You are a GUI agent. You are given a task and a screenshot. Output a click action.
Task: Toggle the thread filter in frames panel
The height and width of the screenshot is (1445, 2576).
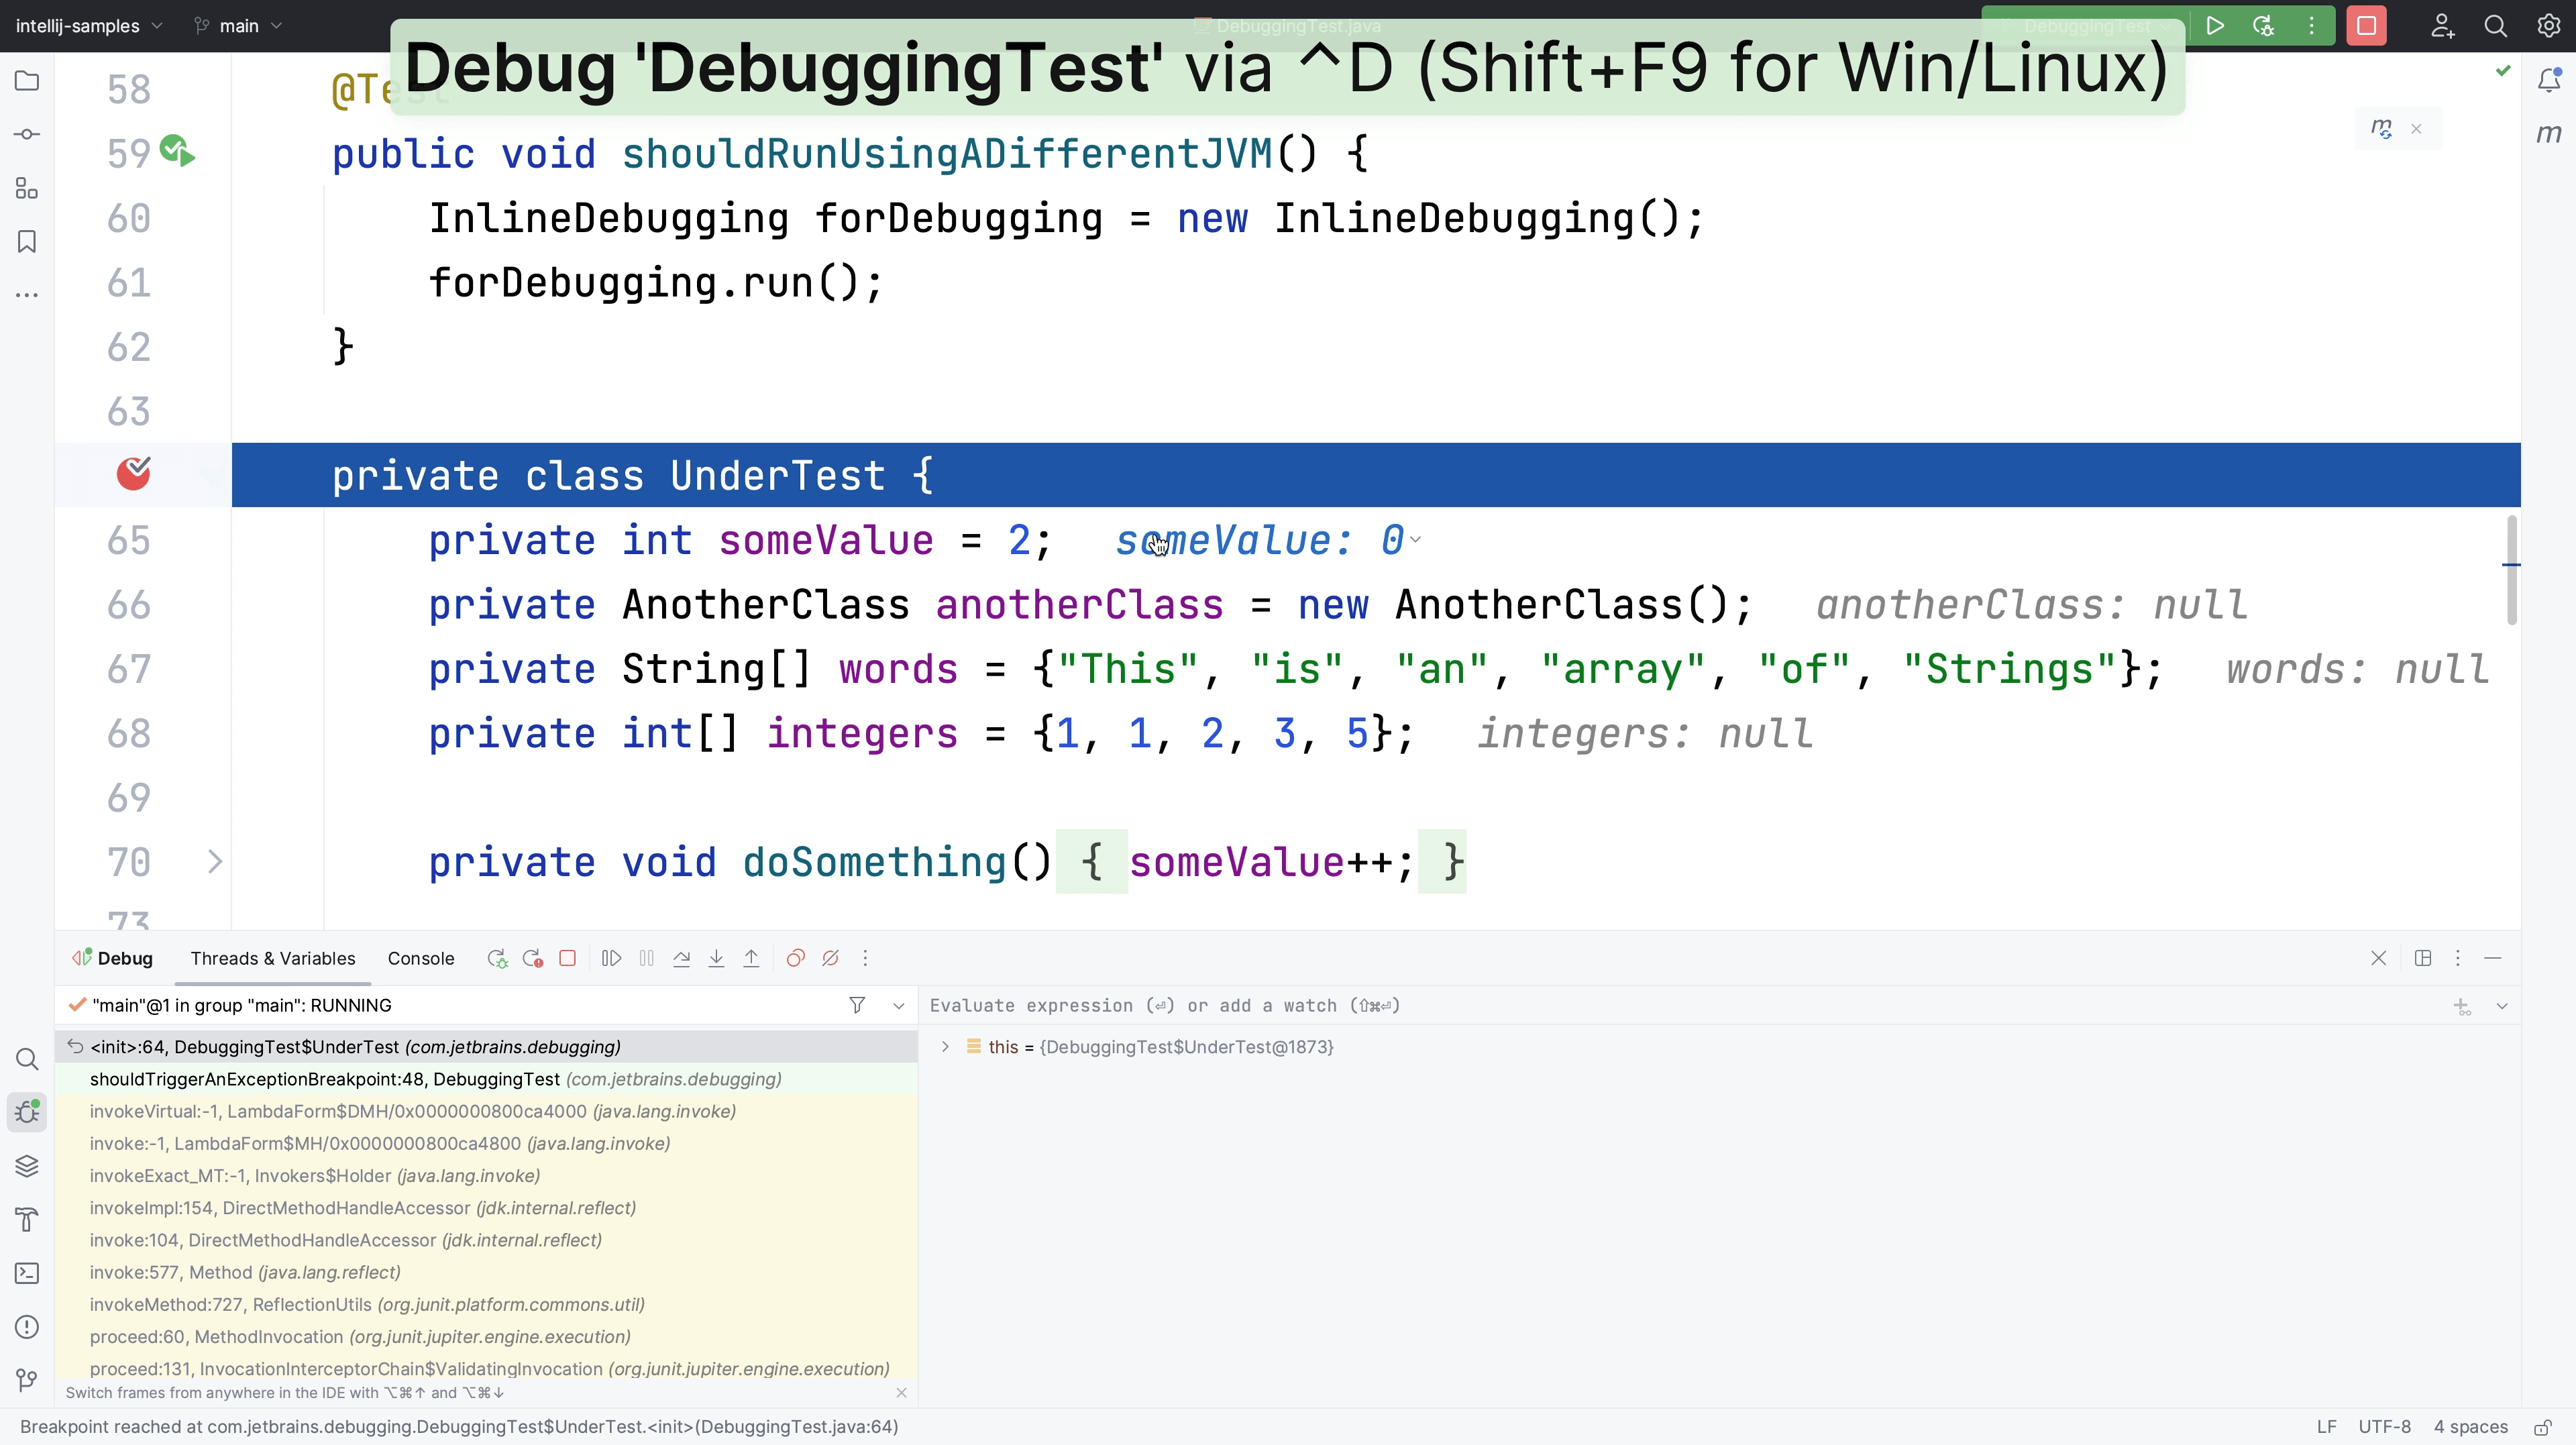pos(857,1005)
